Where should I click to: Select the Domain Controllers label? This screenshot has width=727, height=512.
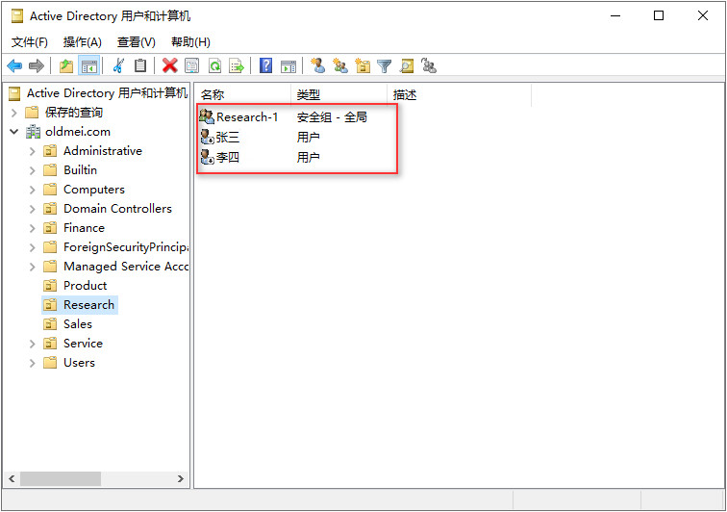(117, 209)
